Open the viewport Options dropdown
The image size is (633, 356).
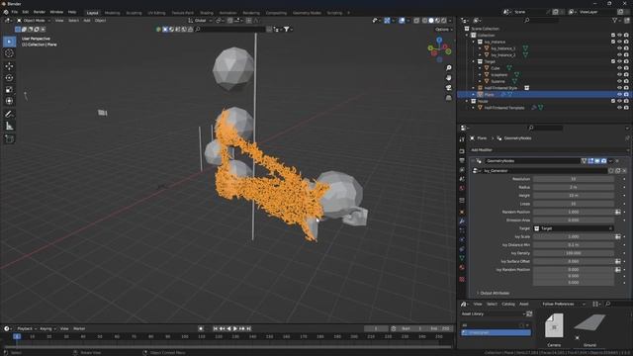tap(444, 29)
